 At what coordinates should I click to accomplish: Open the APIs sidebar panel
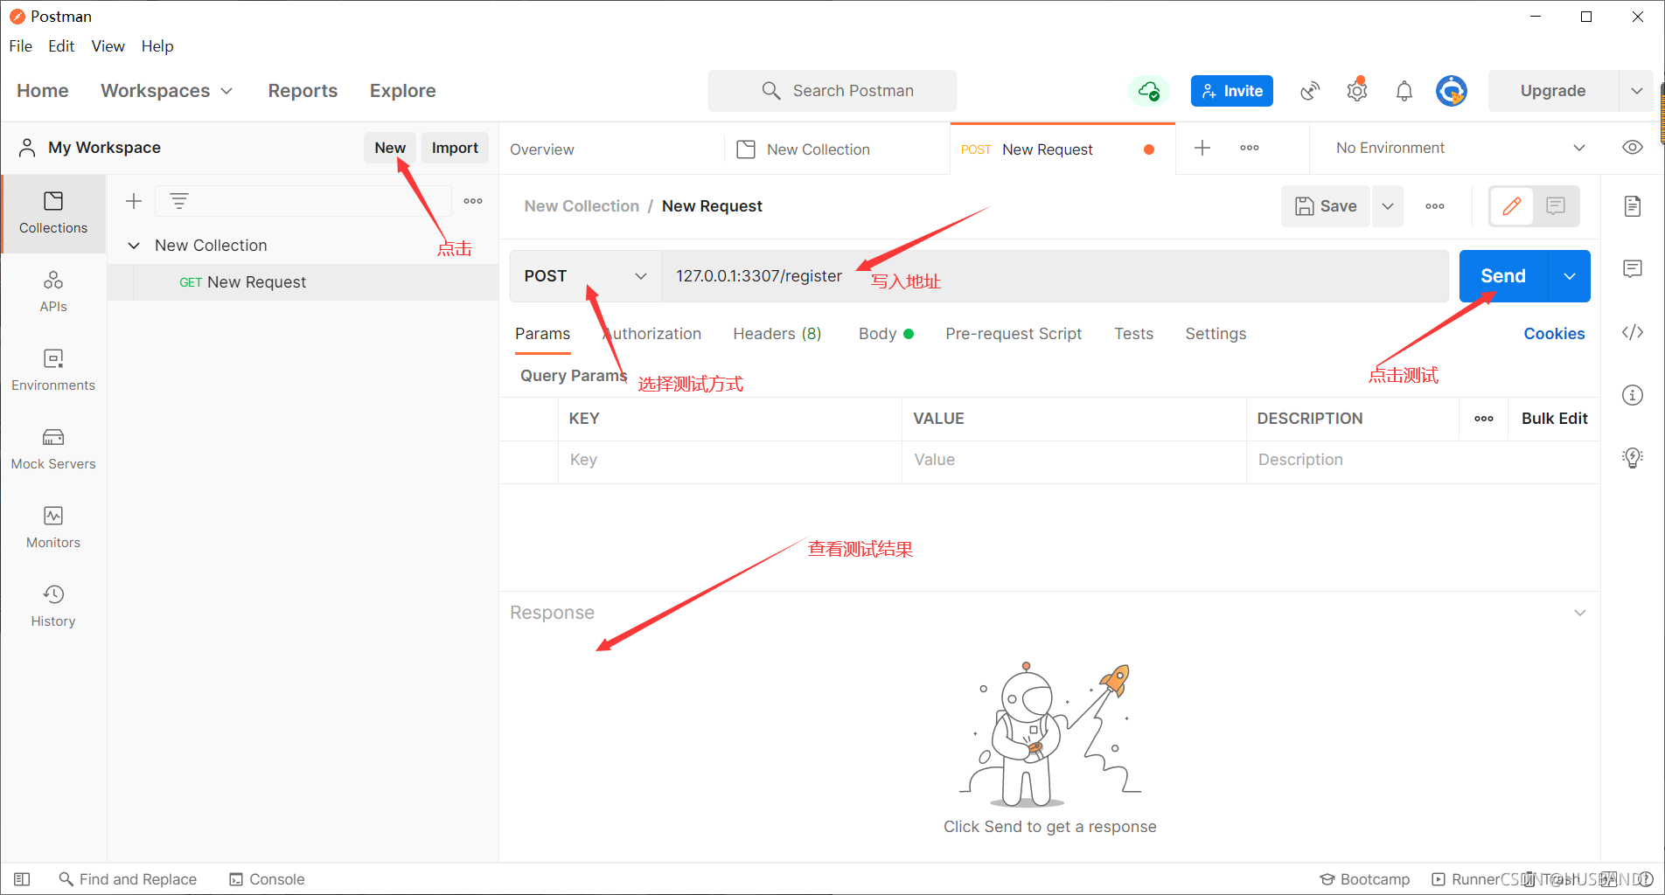coord(53,292)
